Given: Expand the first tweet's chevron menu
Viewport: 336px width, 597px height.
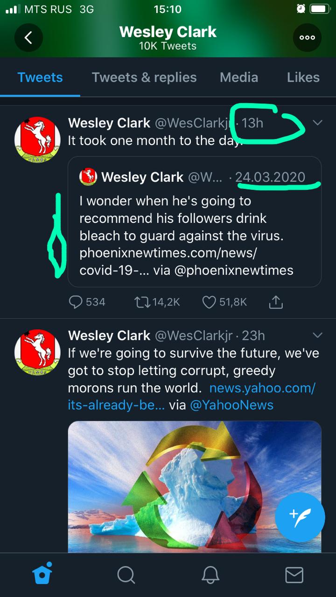Looking at the screenshot, I should point(317,123).
